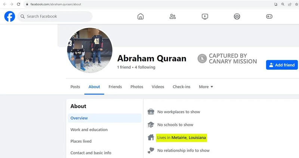Open the Friends icon in top navigation
The width and height of the screenshot is (299, 158).
pos(173,16)
